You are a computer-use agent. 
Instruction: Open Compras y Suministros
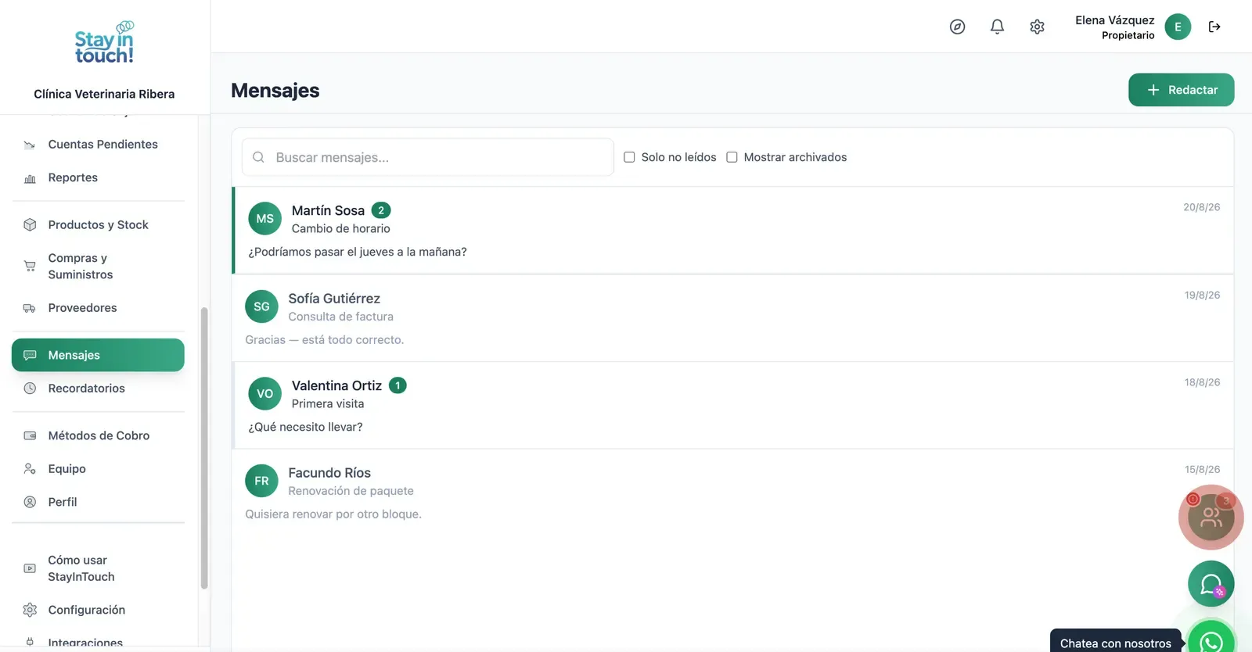[x=98, y=266]
